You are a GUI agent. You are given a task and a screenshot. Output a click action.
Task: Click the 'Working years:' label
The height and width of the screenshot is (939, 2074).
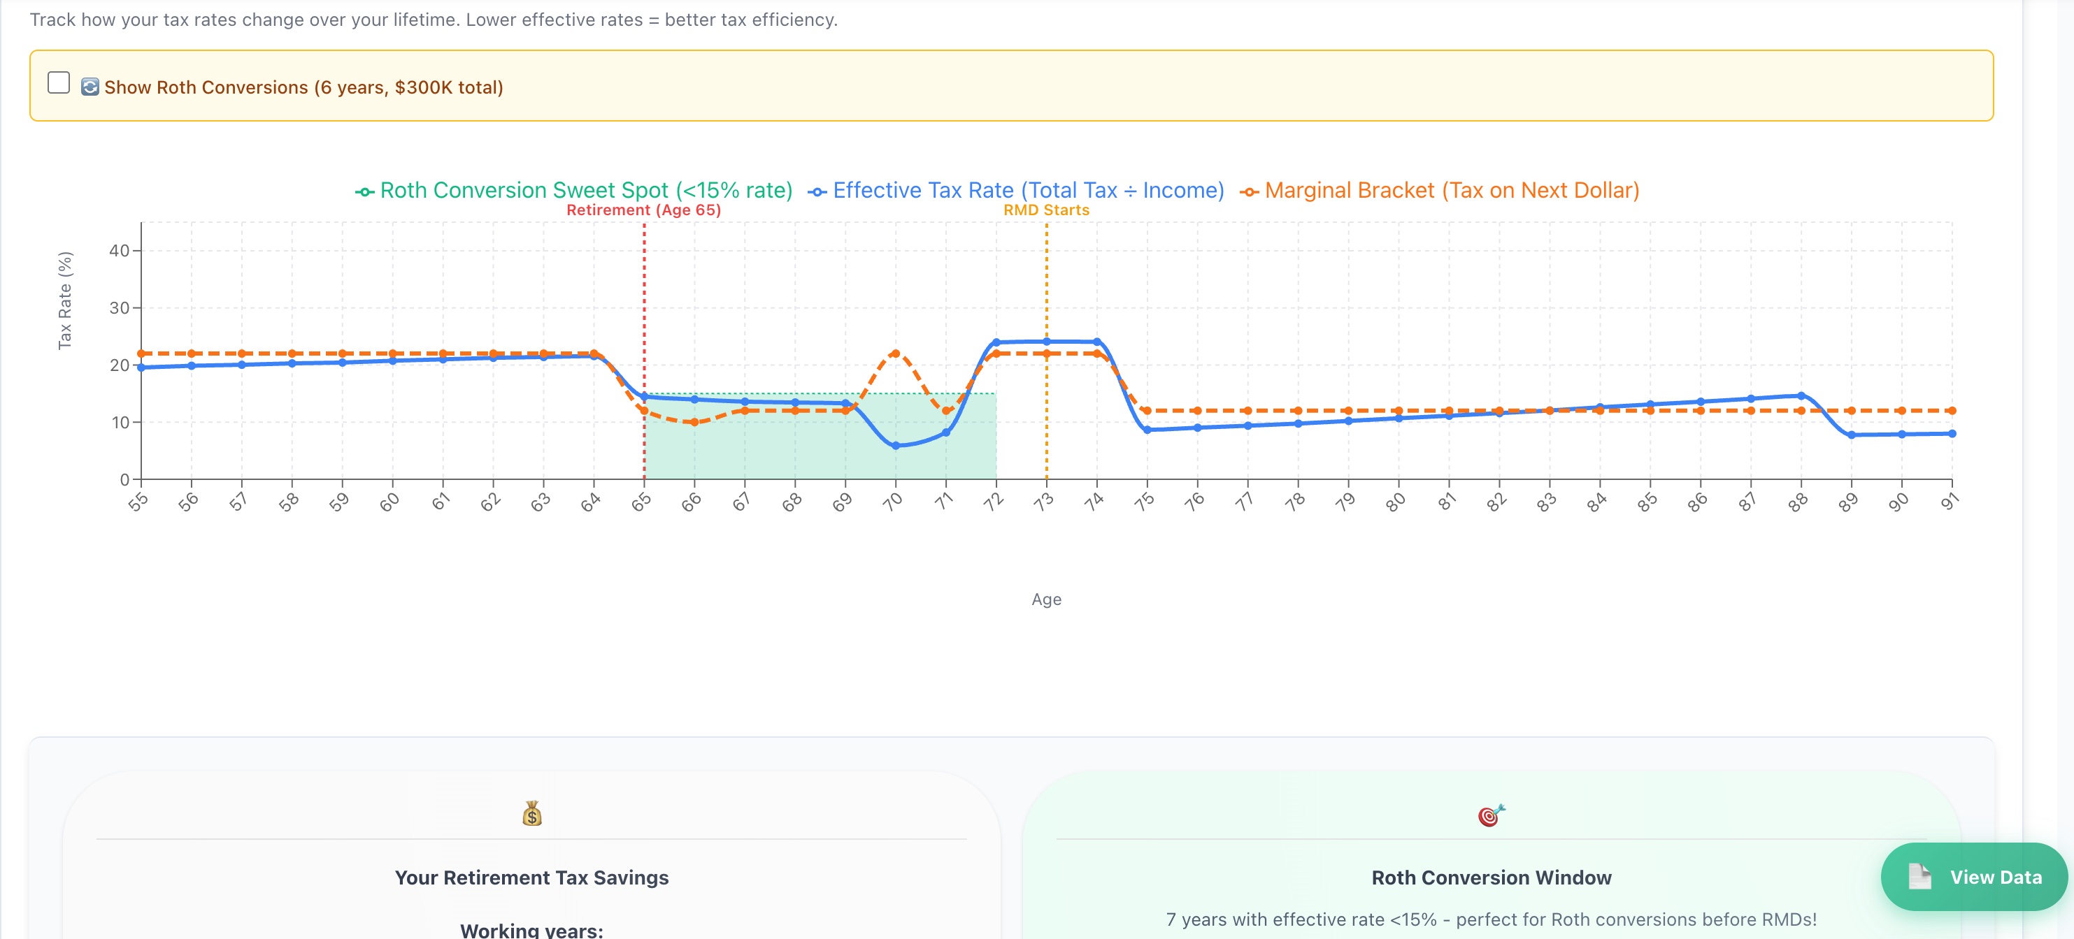point(531,930)
